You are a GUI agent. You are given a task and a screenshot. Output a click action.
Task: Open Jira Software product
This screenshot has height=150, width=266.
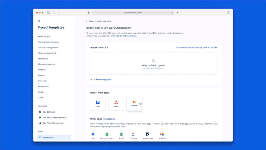point(47,112)
